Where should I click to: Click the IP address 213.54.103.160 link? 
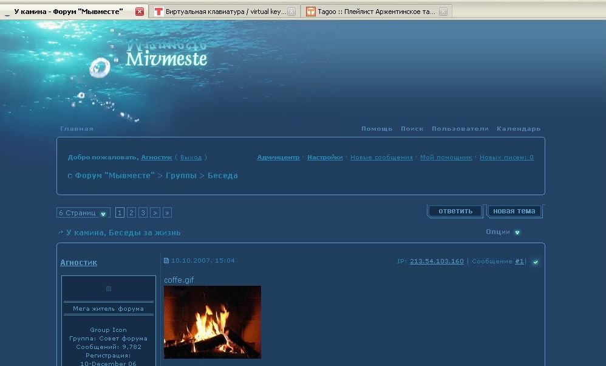tap(437, 261)
